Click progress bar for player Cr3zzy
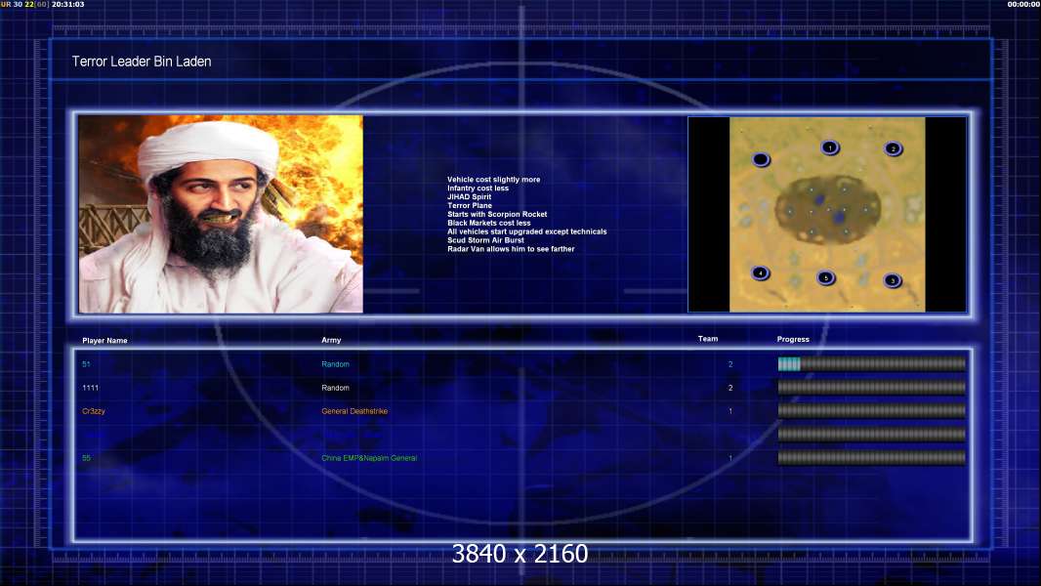The width and height of the screenshot is (1041, 586). click(872, 411)
